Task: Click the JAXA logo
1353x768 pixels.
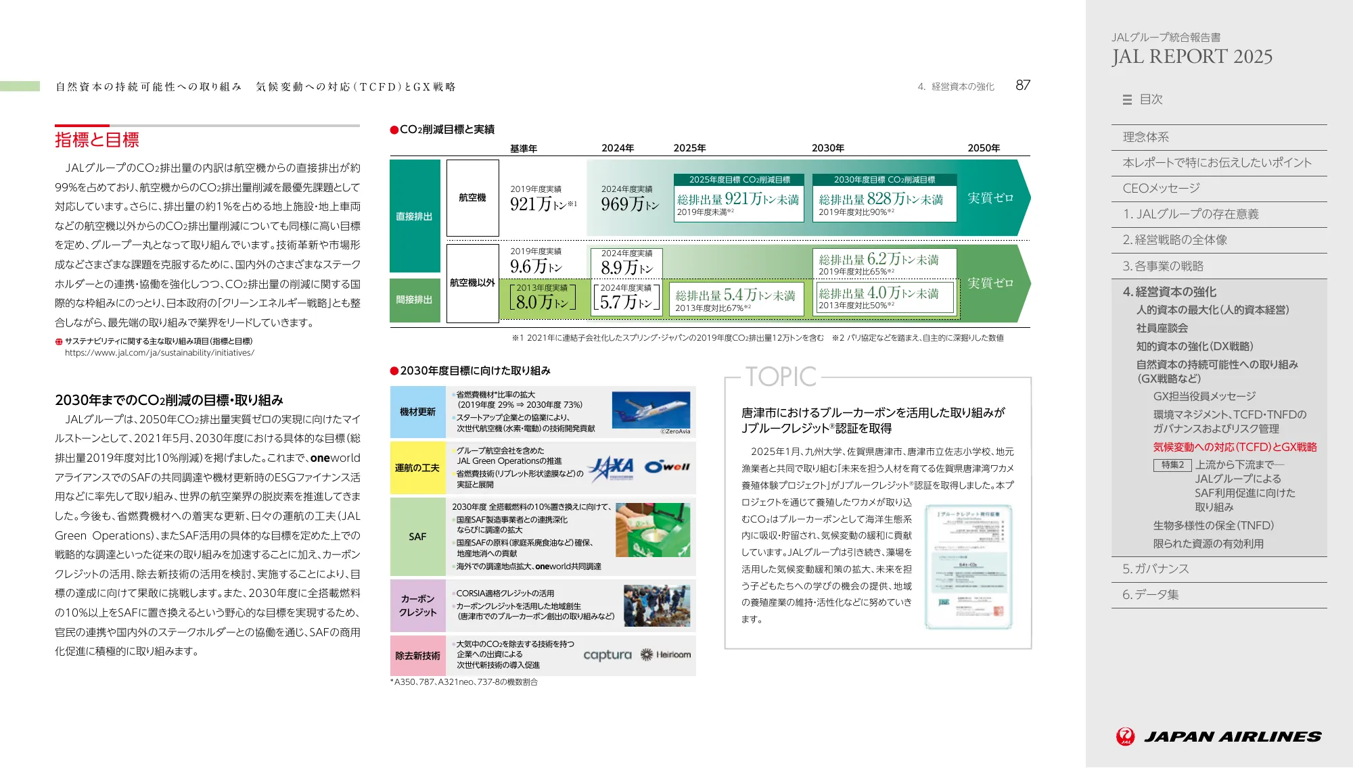Action: coord(612,468)
